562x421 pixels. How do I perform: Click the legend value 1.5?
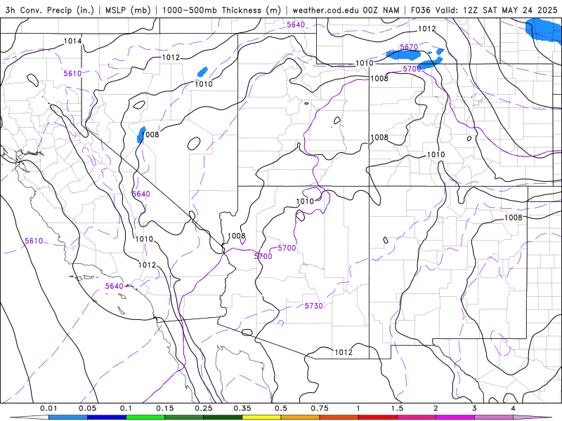[397, 408]
